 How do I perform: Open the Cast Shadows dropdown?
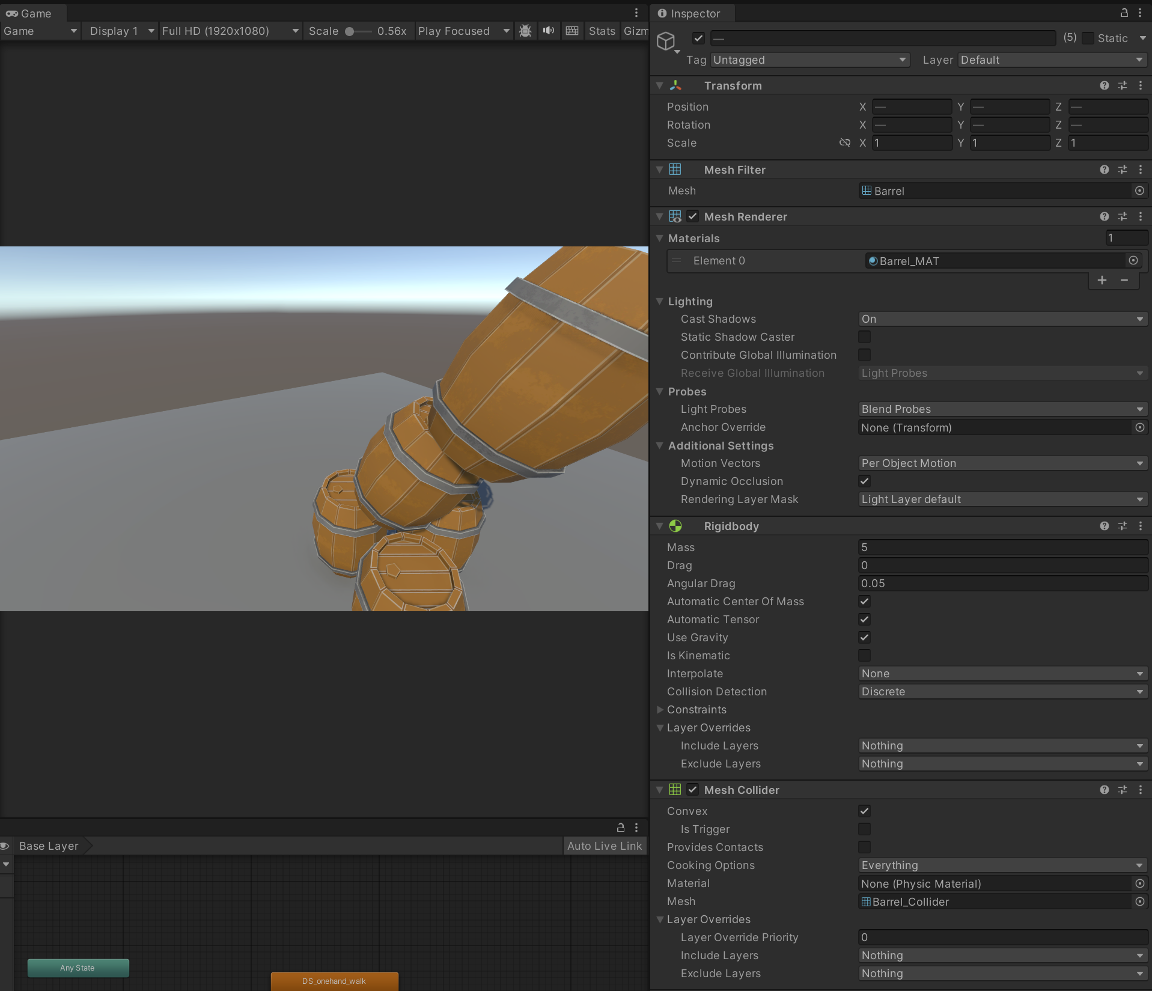(x=1002, y=319)
